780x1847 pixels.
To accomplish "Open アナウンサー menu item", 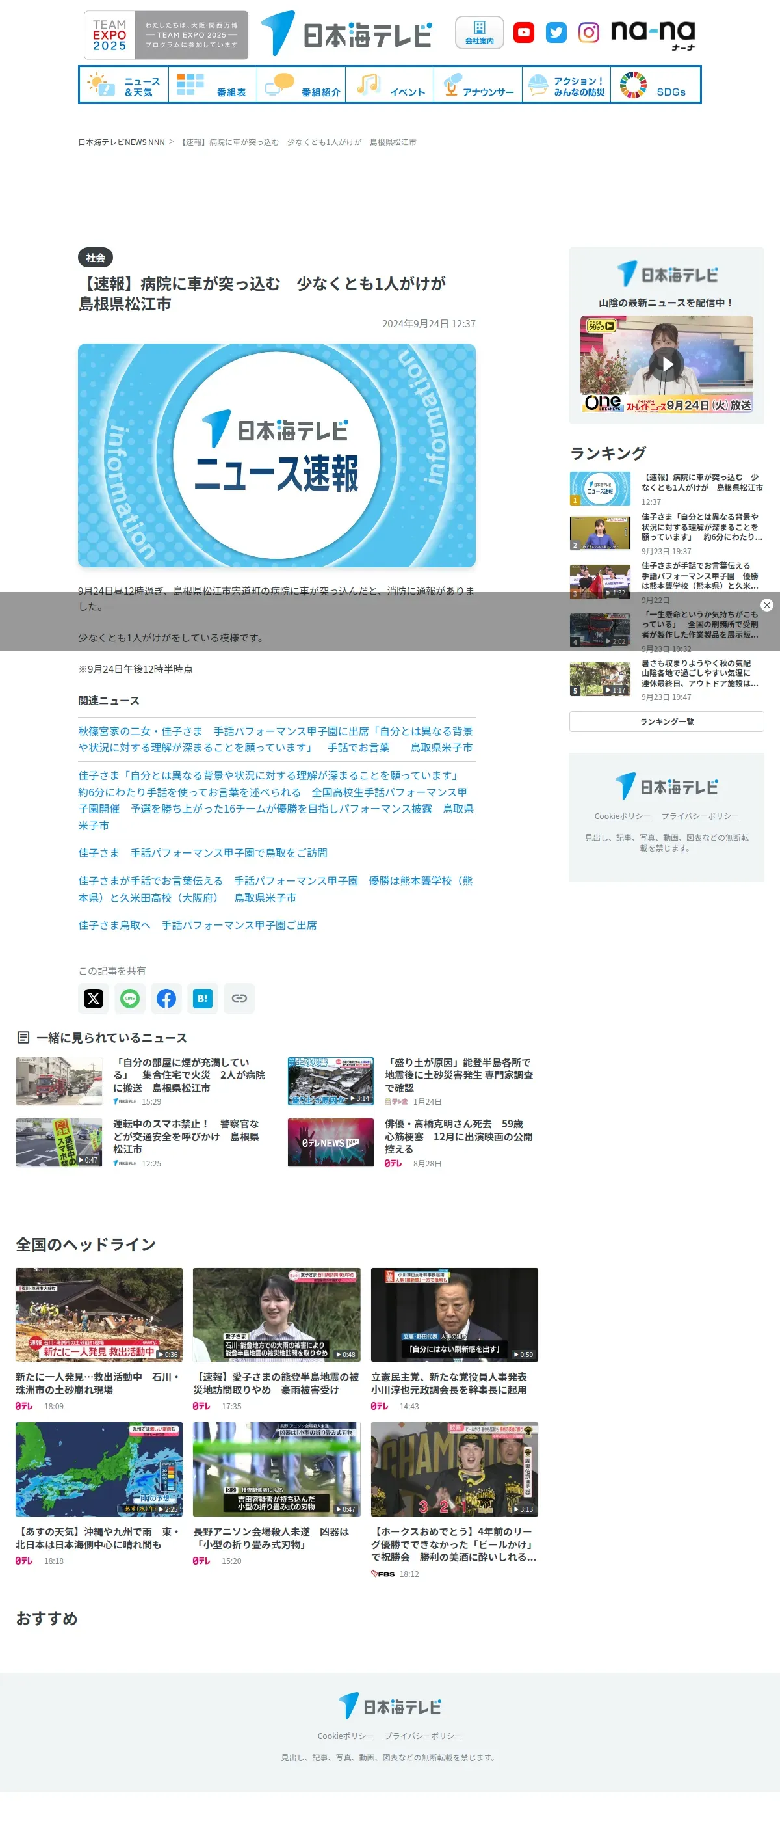I will (478, 85).
